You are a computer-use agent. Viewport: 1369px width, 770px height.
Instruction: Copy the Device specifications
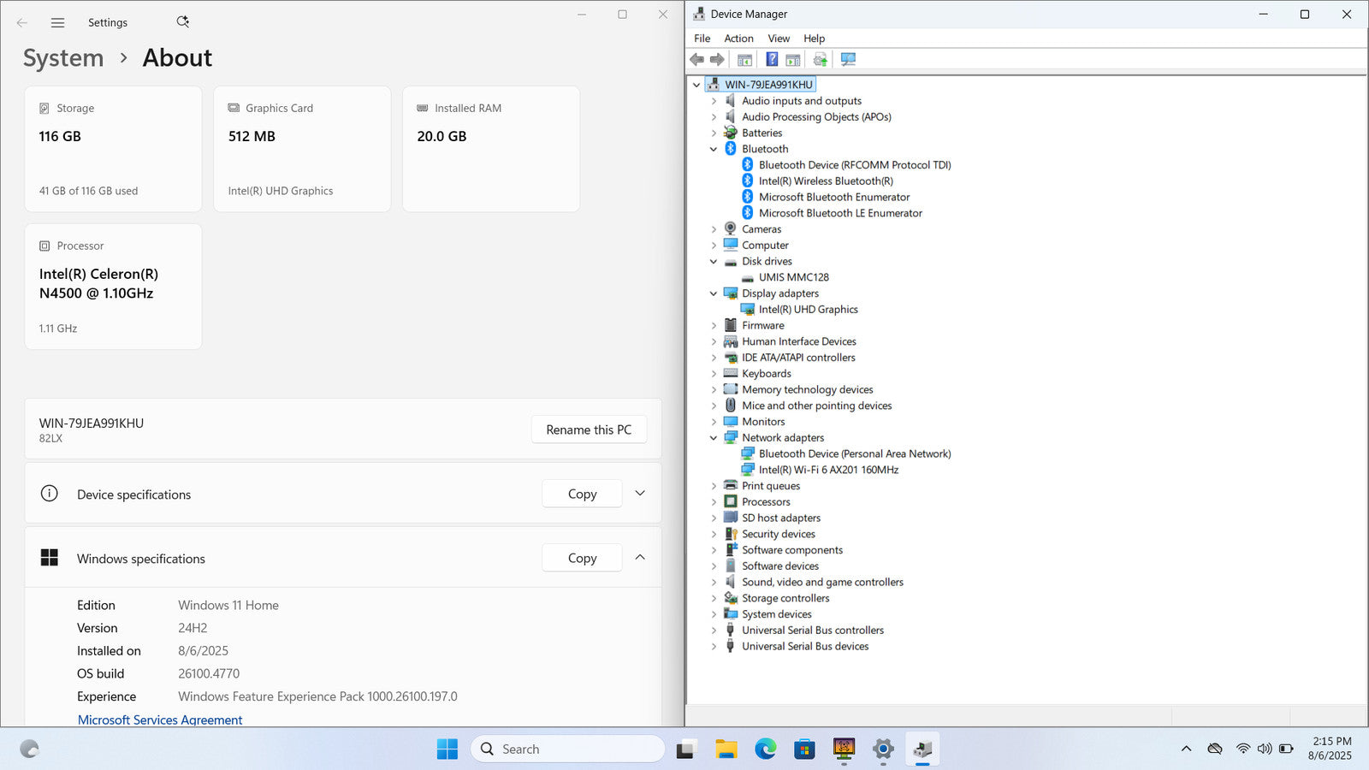point(582,494)
